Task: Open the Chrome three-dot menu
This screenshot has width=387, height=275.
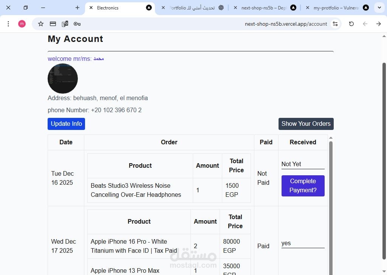Action: point(8,24)
